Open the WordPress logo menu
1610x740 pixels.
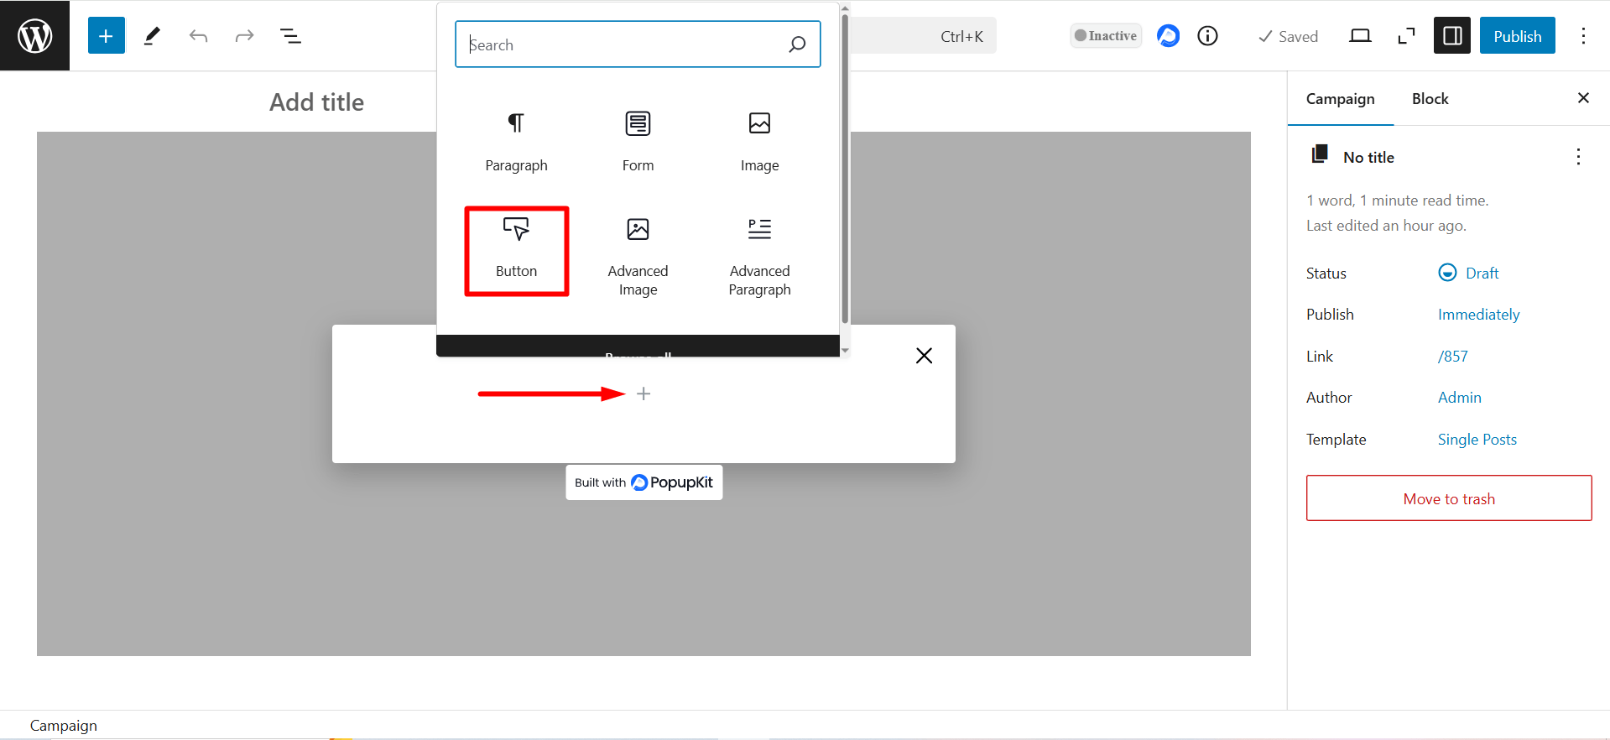click(x=34, y=35)
